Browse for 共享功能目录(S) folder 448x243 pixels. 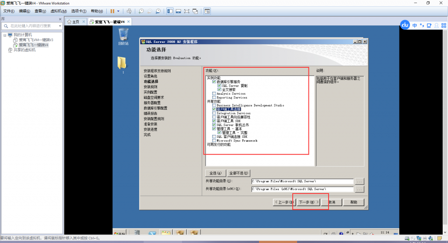(360, 181)
